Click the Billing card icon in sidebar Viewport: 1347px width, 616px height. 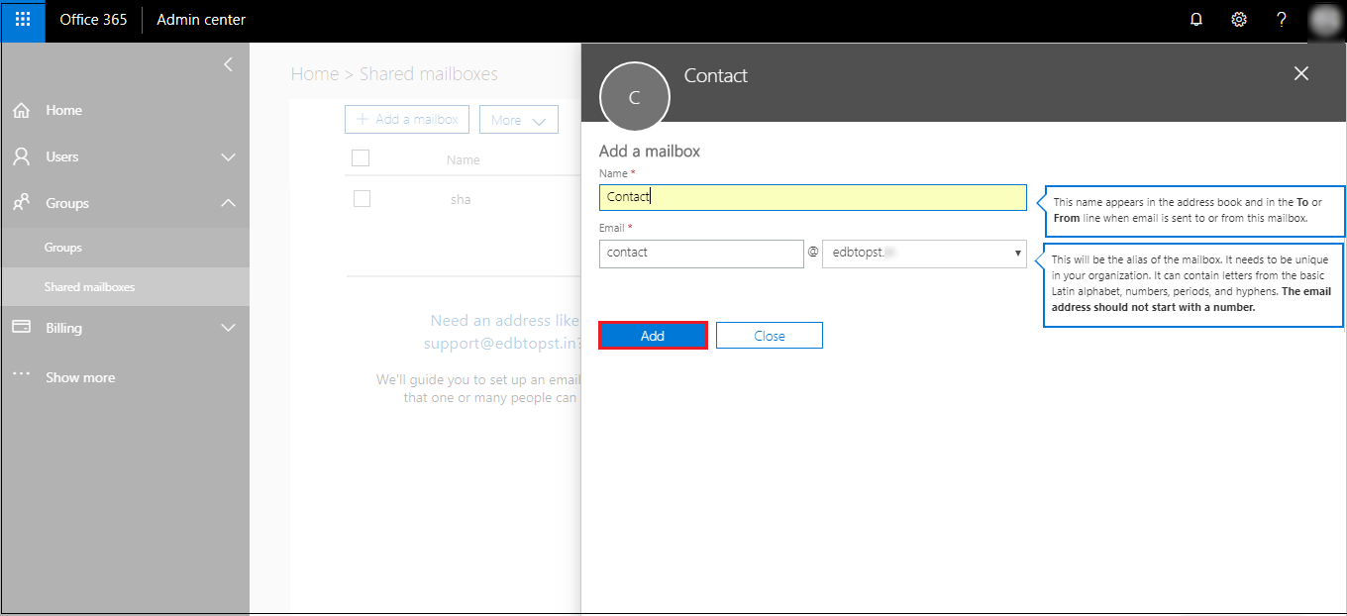[x=21, y=327]
